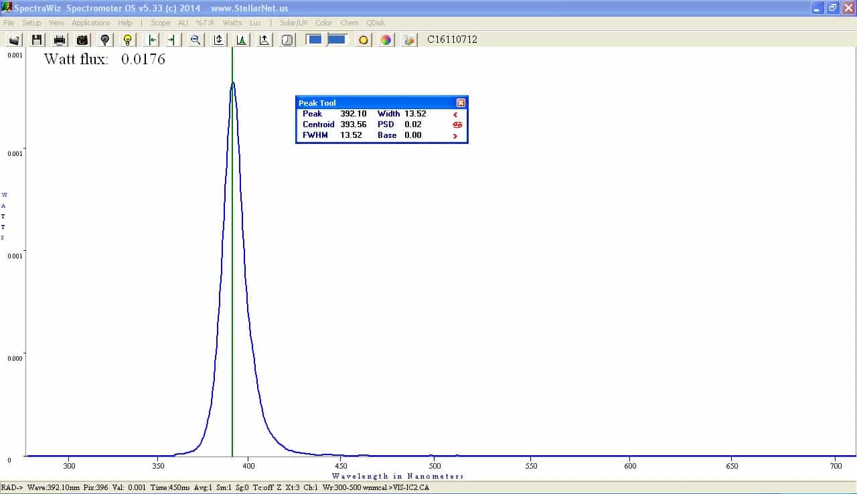Click the yellow light bulb icon
Viewport: 857px width, 494px height.
click(128, 40)
